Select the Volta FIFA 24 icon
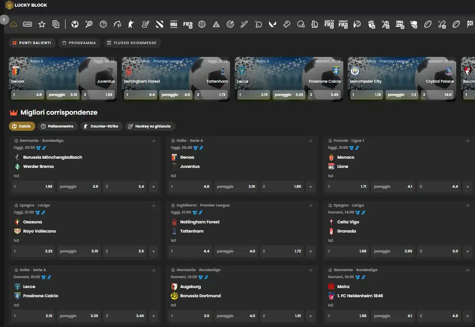The height and width of the screenshot is (327, 475). click(x=329, y=24)
